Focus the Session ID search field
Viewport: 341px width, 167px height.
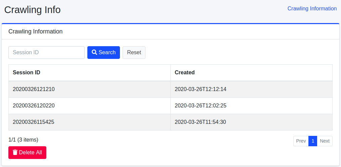click(x=46, y=53)
